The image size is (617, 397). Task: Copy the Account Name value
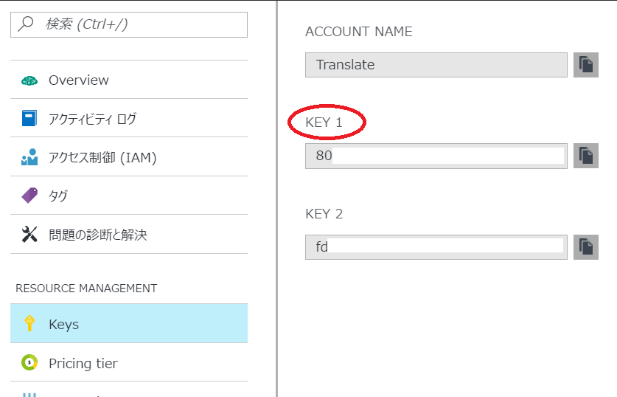[585, 65]
